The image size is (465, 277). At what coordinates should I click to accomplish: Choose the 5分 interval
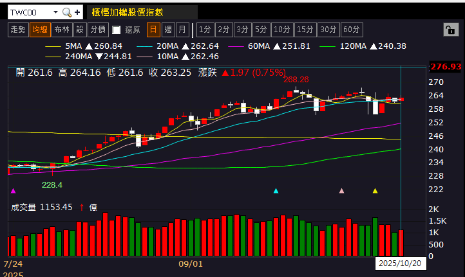tap(261, 30)
